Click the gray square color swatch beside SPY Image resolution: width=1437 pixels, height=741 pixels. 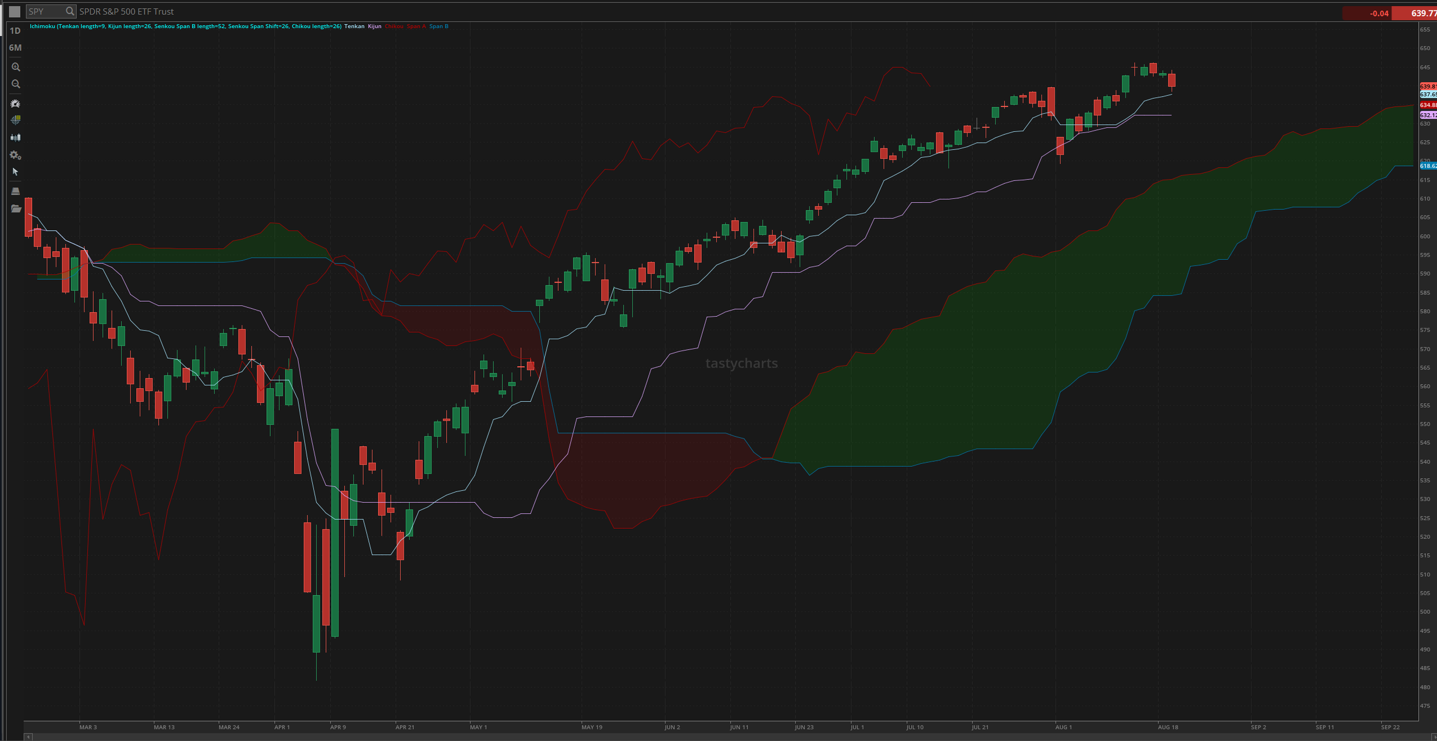tap(15, 11)
